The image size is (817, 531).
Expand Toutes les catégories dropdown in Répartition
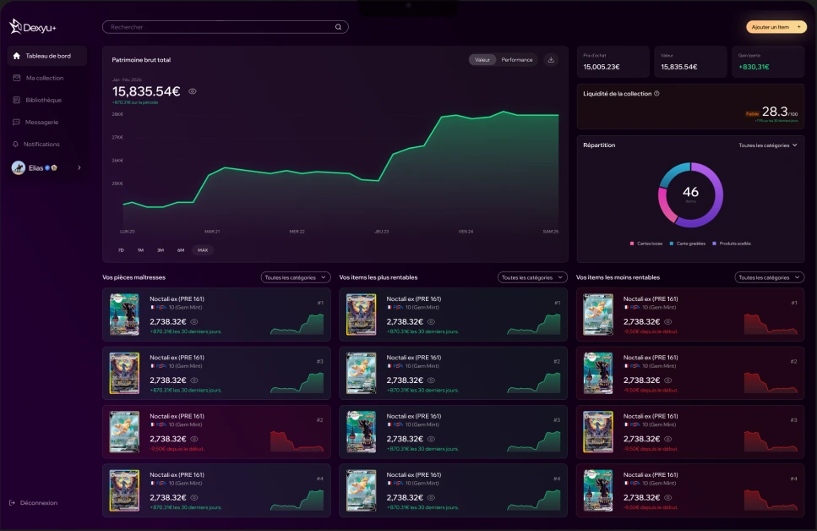pyautogui.click(x=767, y=145)
